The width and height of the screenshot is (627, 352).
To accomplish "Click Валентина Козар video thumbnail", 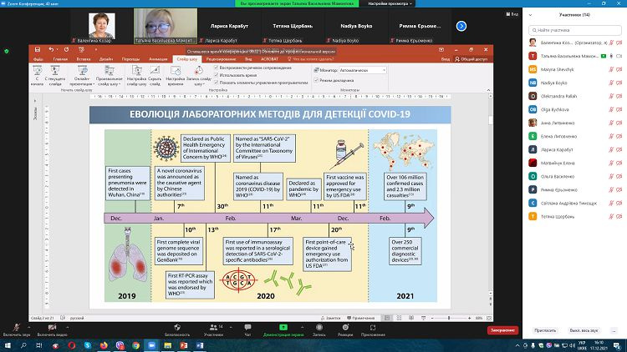I will tap(101, 26).
